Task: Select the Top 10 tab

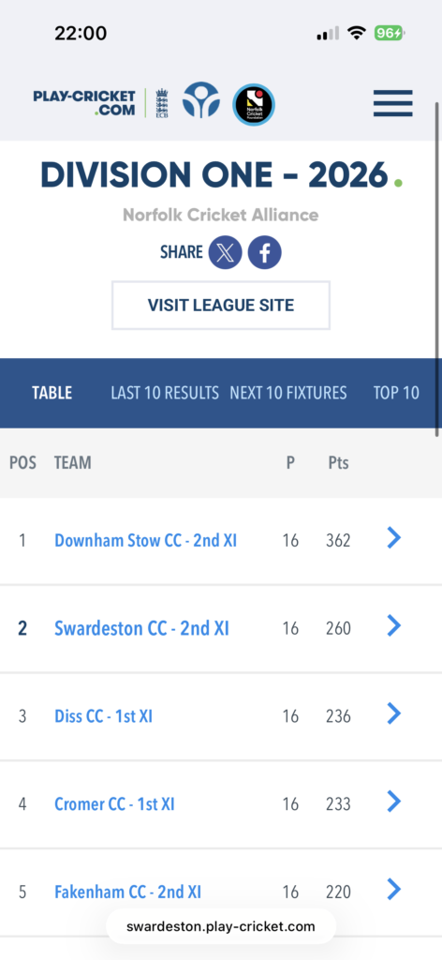Action: pyautogui.click(x=396, y=393)
